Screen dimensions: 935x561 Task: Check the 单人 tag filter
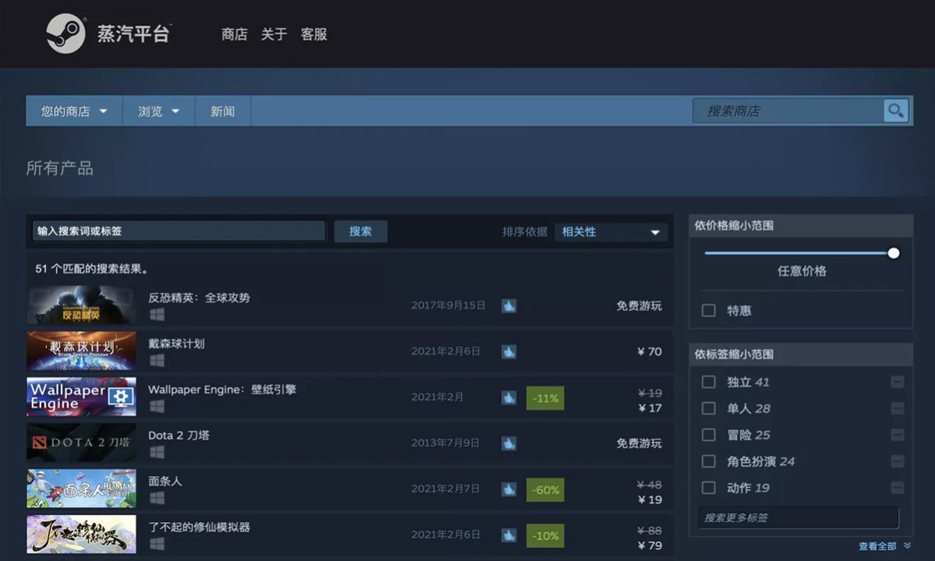click(708, 408)
